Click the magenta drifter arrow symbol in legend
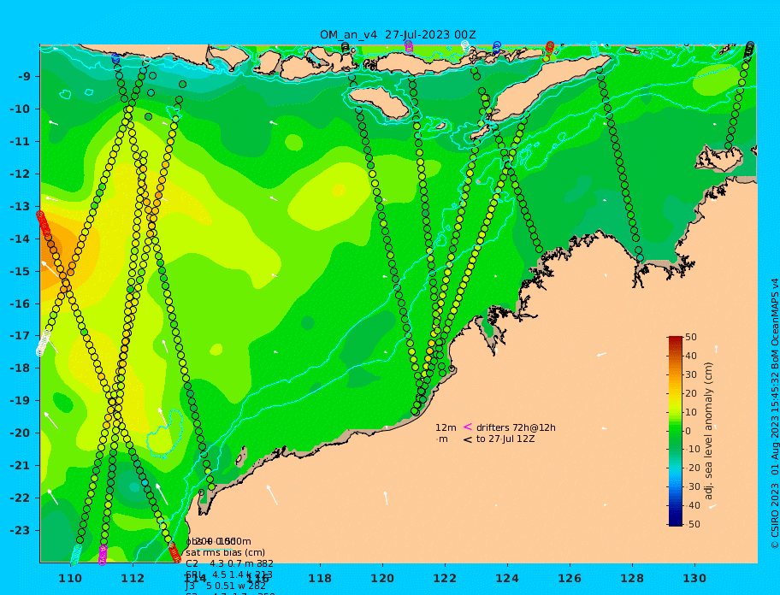The width and height of the screenshot is (780, 595). (x=468, y=427)
